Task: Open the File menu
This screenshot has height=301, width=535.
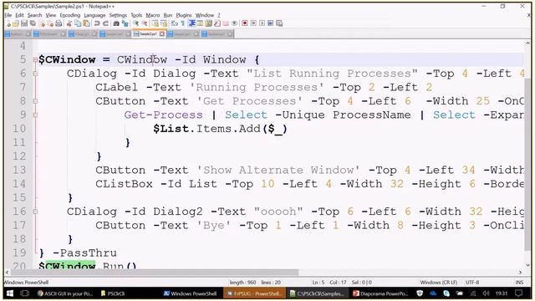Action: [x=8, y=15]
